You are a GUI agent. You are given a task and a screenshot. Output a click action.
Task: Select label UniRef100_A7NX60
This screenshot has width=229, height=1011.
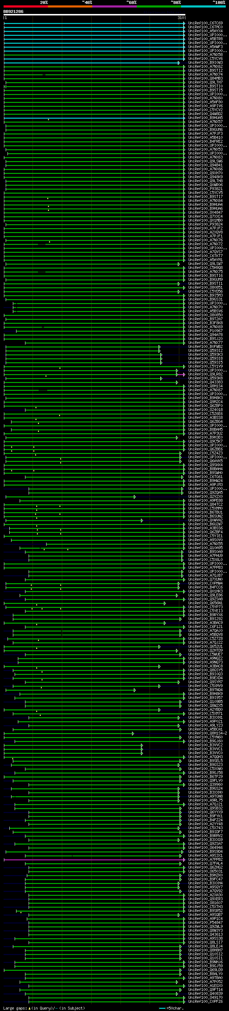click(x=205, y=98)
